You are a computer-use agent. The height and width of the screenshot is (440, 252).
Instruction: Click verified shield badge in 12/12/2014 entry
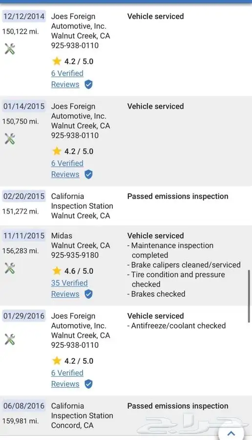point(88,85)
